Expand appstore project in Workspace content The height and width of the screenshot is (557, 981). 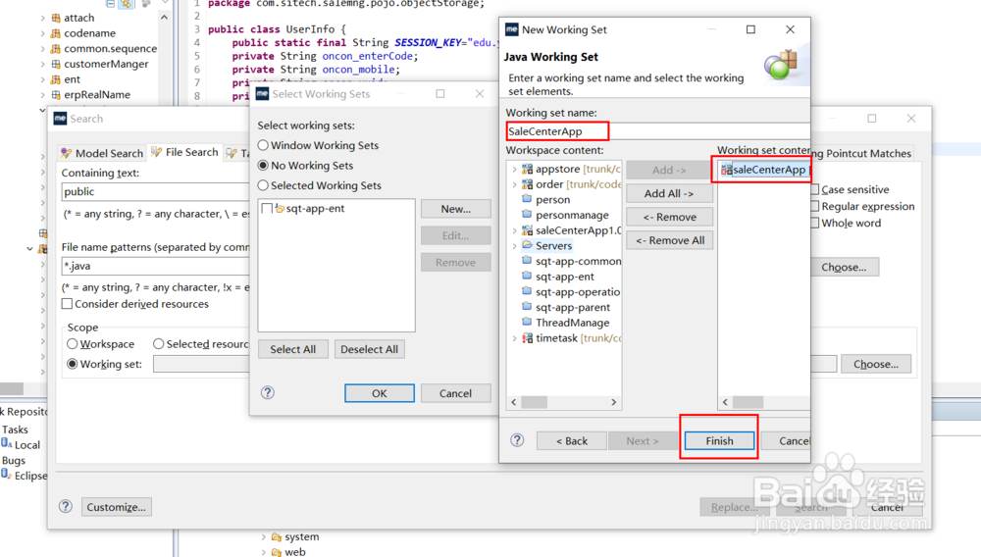(514, 170)
